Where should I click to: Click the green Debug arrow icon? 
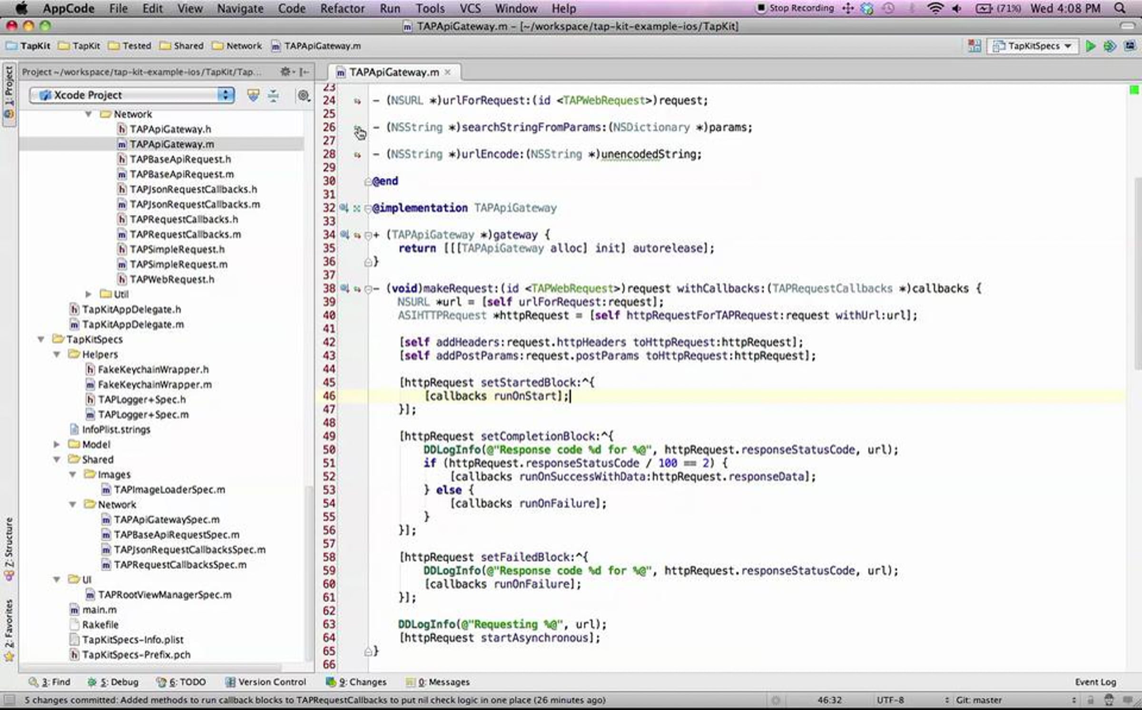coord(1110,46)
